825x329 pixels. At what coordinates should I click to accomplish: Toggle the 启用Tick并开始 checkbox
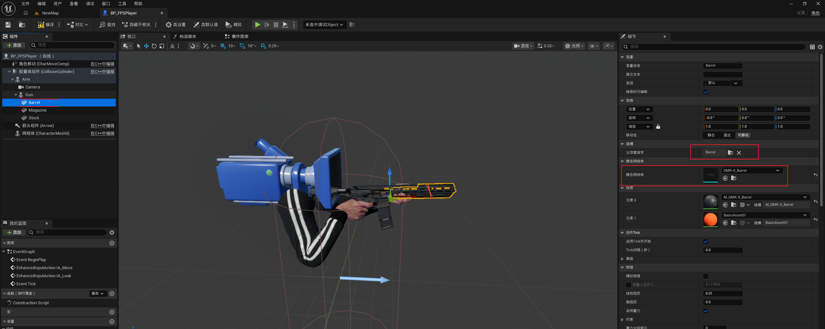[706, 242]
